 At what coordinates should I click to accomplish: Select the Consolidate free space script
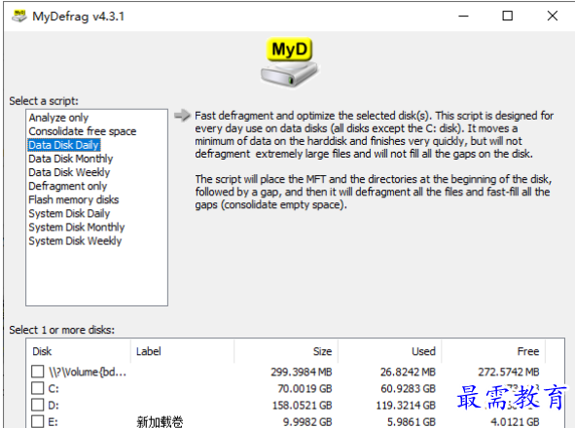83,131
